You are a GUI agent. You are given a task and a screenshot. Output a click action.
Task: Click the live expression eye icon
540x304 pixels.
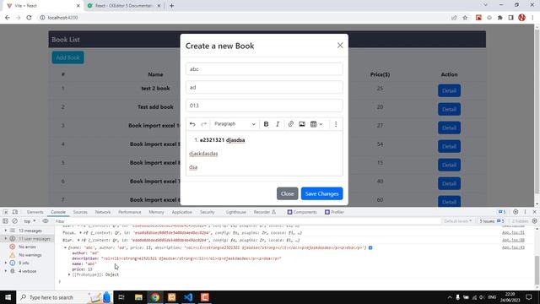(45, 221)
